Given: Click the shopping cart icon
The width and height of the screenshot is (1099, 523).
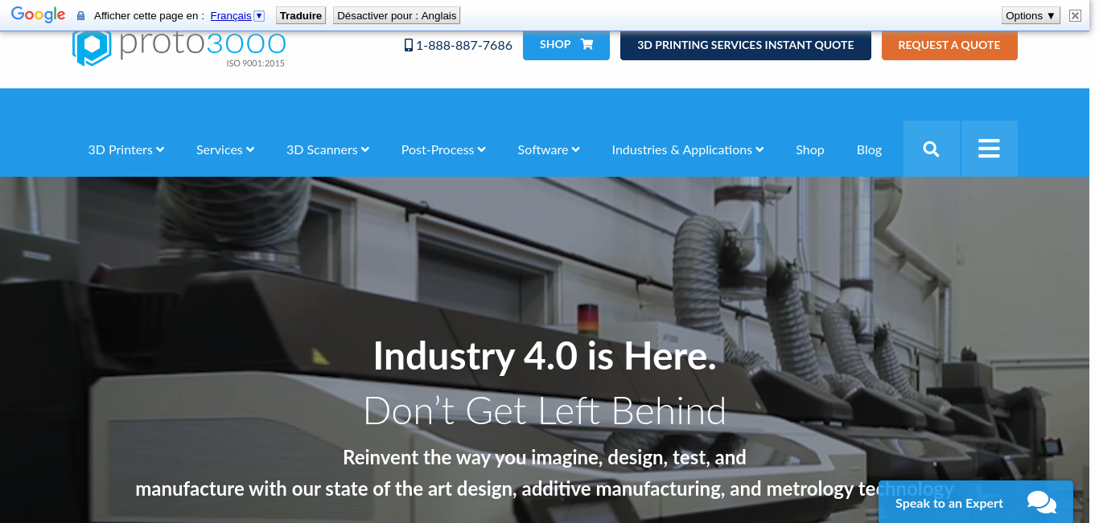Looking at the screenshot, I should click(587, 45).
